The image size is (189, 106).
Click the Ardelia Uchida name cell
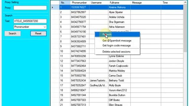(119, 17)
